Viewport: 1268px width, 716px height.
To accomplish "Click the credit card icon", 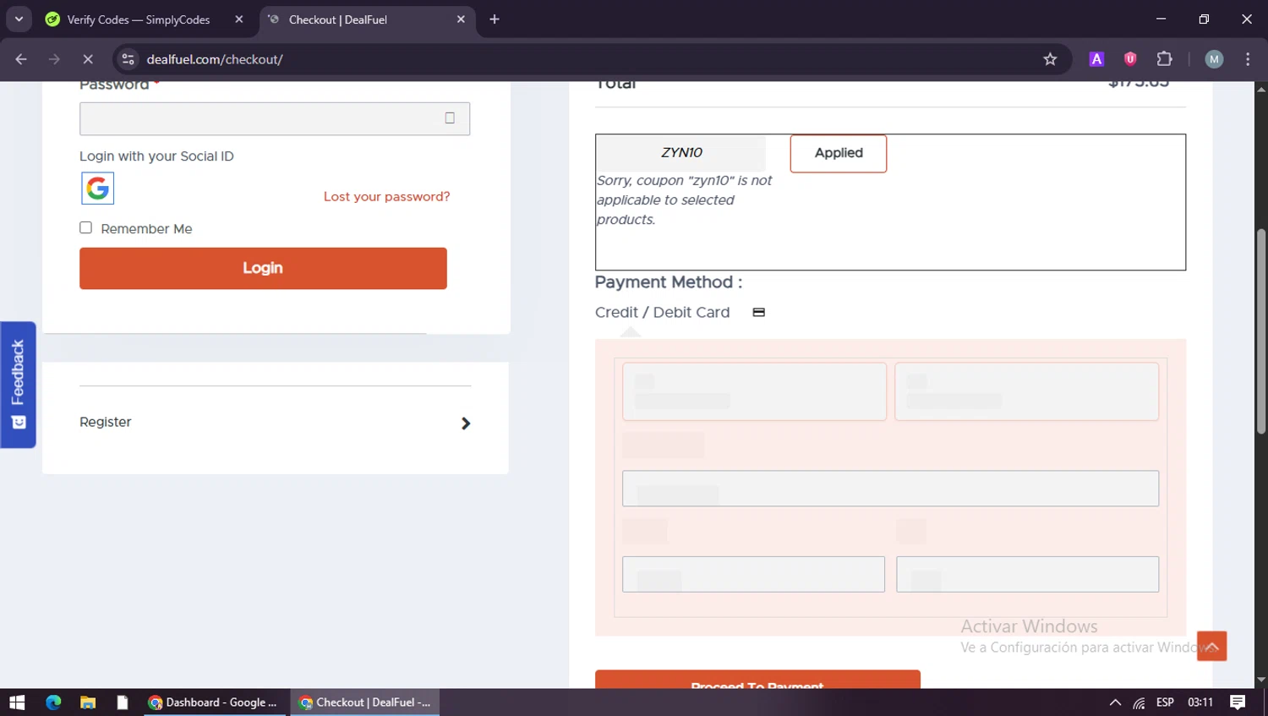I will pyautogui.click(x=759, y=312).
